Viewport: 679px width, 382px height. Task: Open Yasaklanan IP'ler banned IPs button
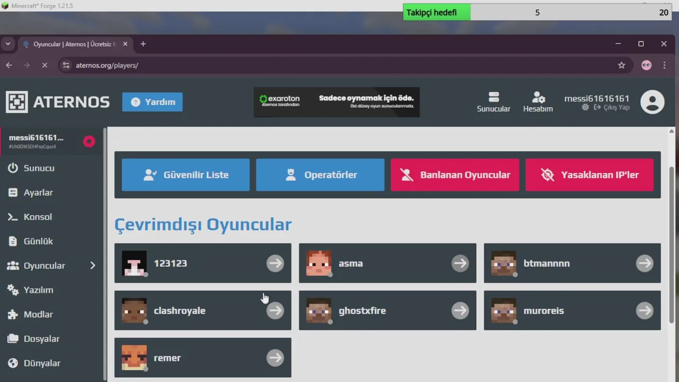[589, 175]
